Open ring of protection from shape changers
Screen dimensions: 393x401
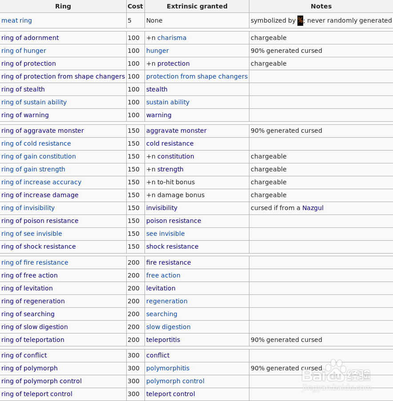63,76
